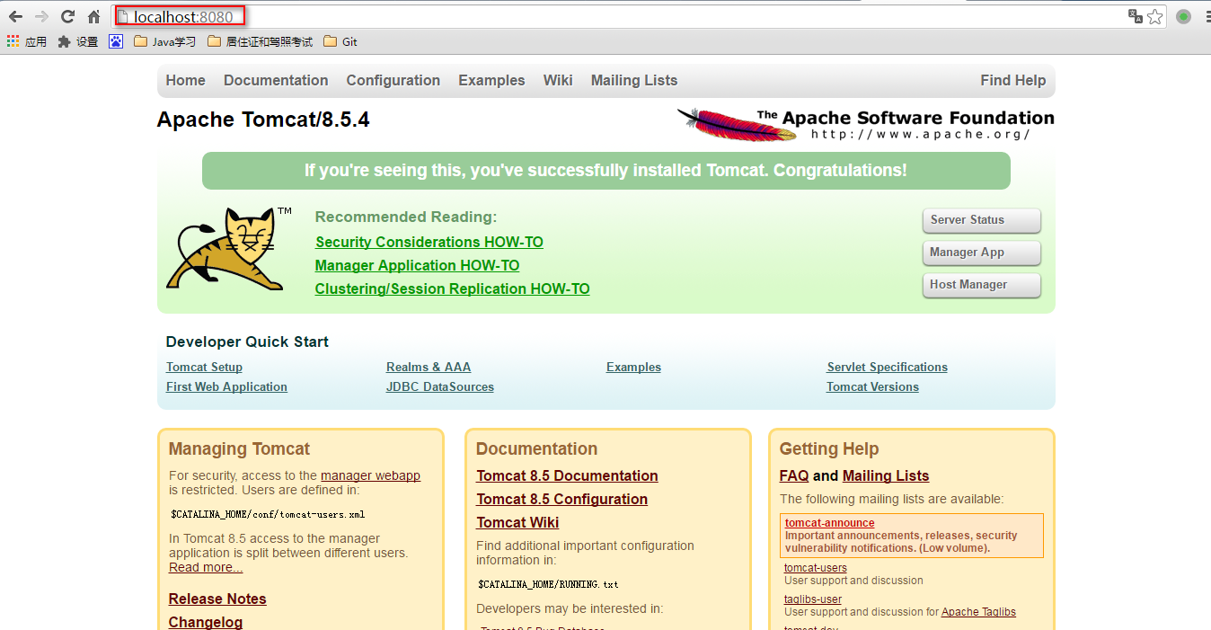
Task: Click $CATALINA_HOME/RUNNING.txt text
Action: pyautogui.click(x=548, y=584)
